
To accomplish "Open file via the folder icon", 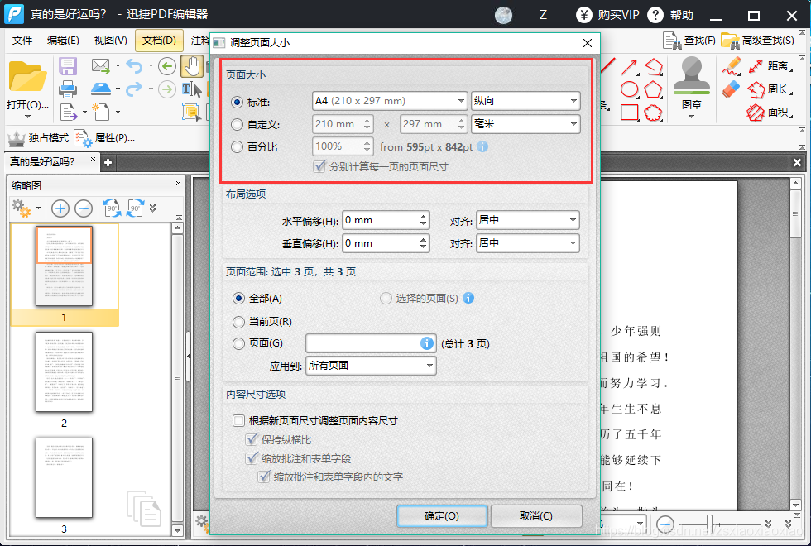I will (x=28, y=76).
